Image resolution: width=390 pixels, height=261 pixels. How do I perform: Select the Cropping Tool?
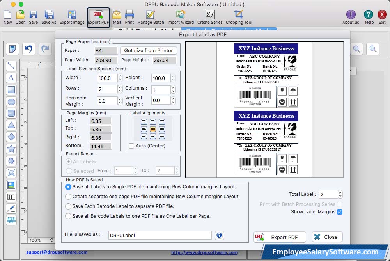click(239, 17)
